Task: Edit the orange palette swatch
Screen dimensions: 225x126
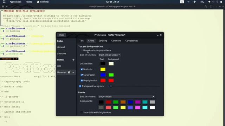Action: pyautogui.click(x=123, y=102)
